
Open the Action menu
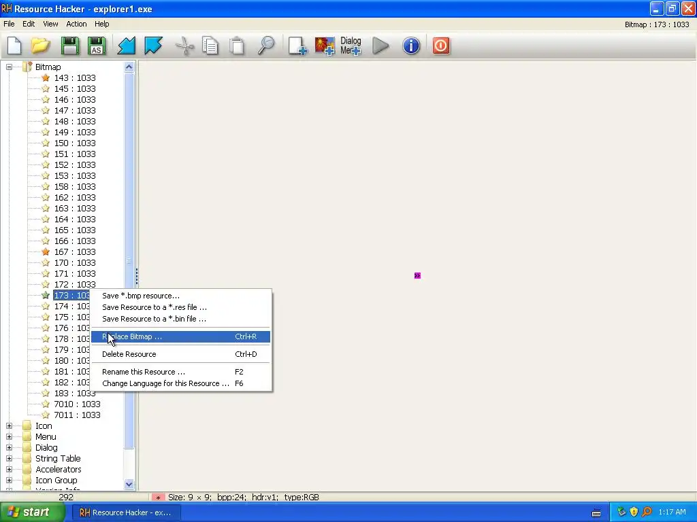click(76, 24)
